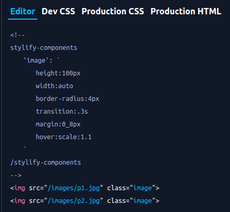Click the class value of first img tag
The image size is (230, 212).
click(x=143, y=188)
